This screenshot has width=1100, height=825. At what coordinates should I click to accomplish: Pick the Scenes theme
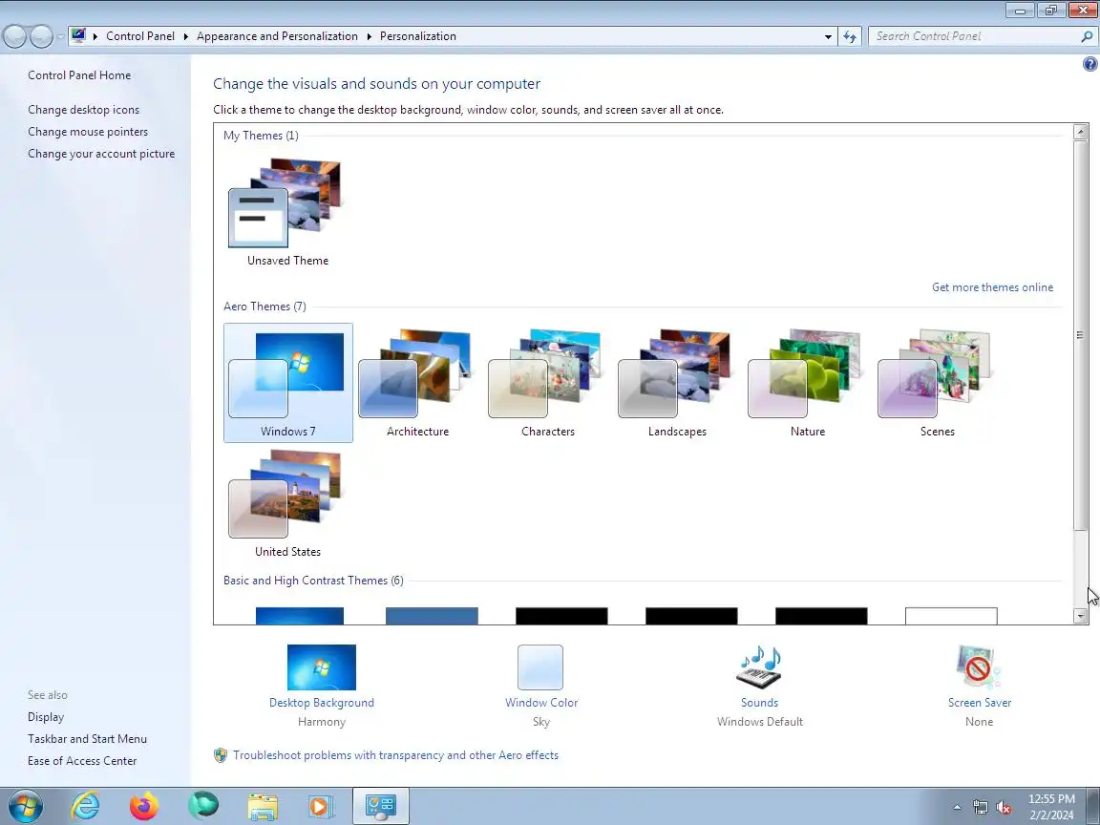click(937, 382)
